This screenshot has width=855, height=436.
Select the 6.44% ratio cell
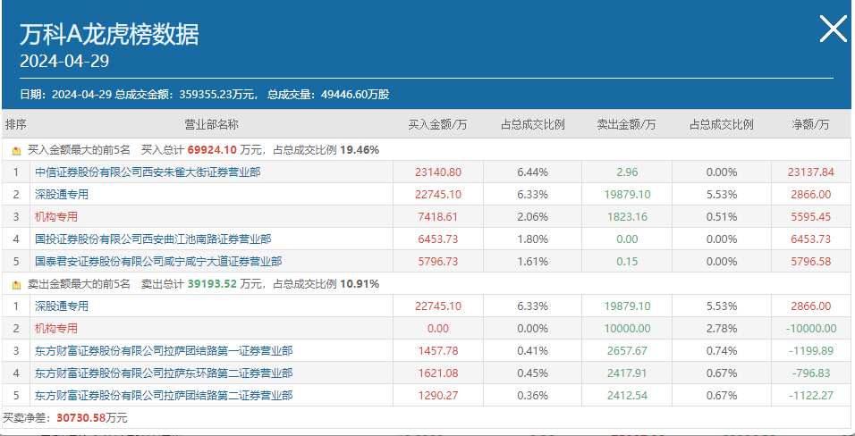pos(533,172)
